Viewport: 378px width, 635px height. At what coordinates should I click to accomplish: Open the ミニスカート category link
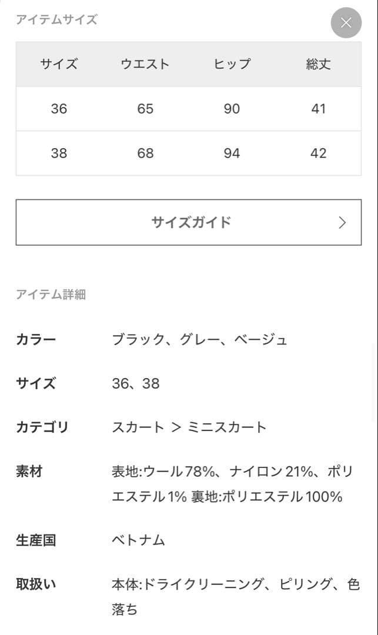(227, 427)
